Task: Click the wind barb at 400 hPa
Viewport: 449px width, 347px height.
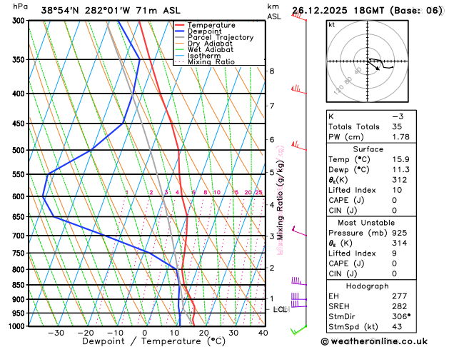Action: 299,90
